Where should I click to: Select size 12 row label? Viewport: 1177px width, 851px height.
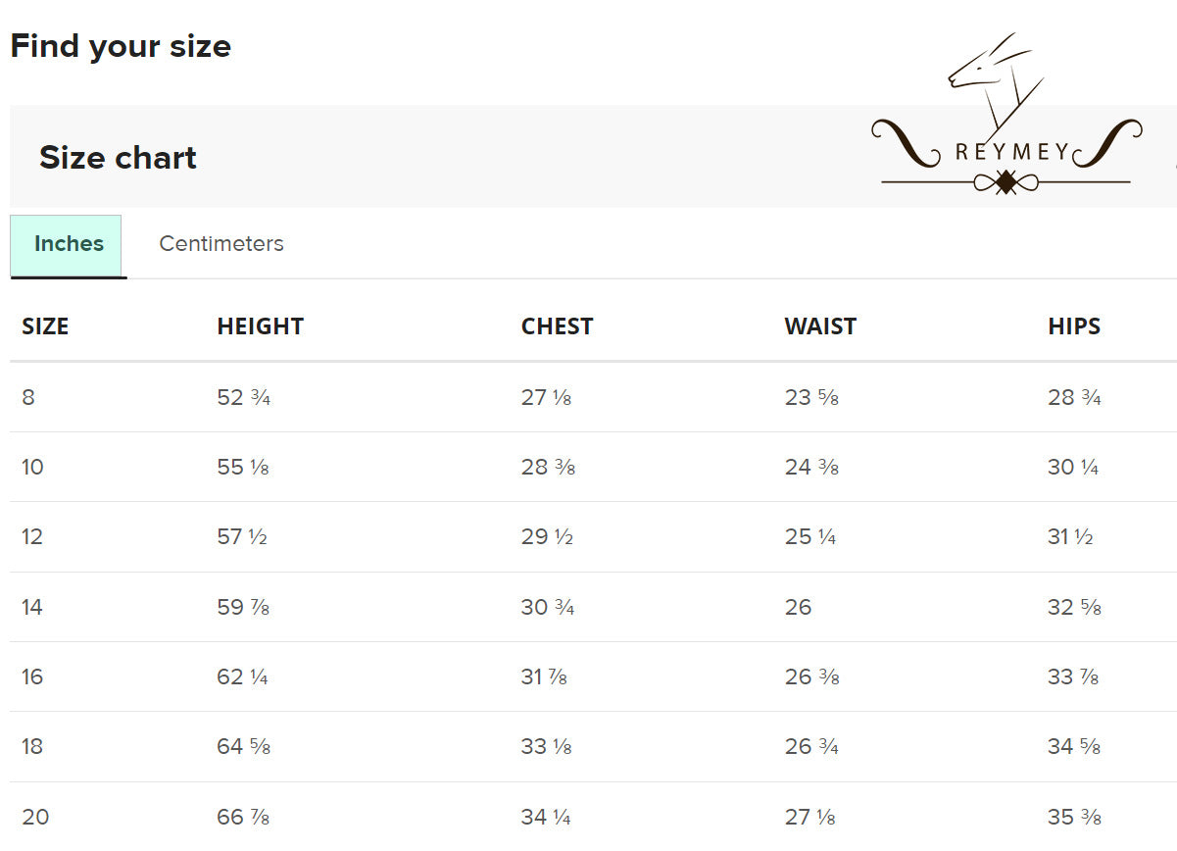(x=32, y=536)
